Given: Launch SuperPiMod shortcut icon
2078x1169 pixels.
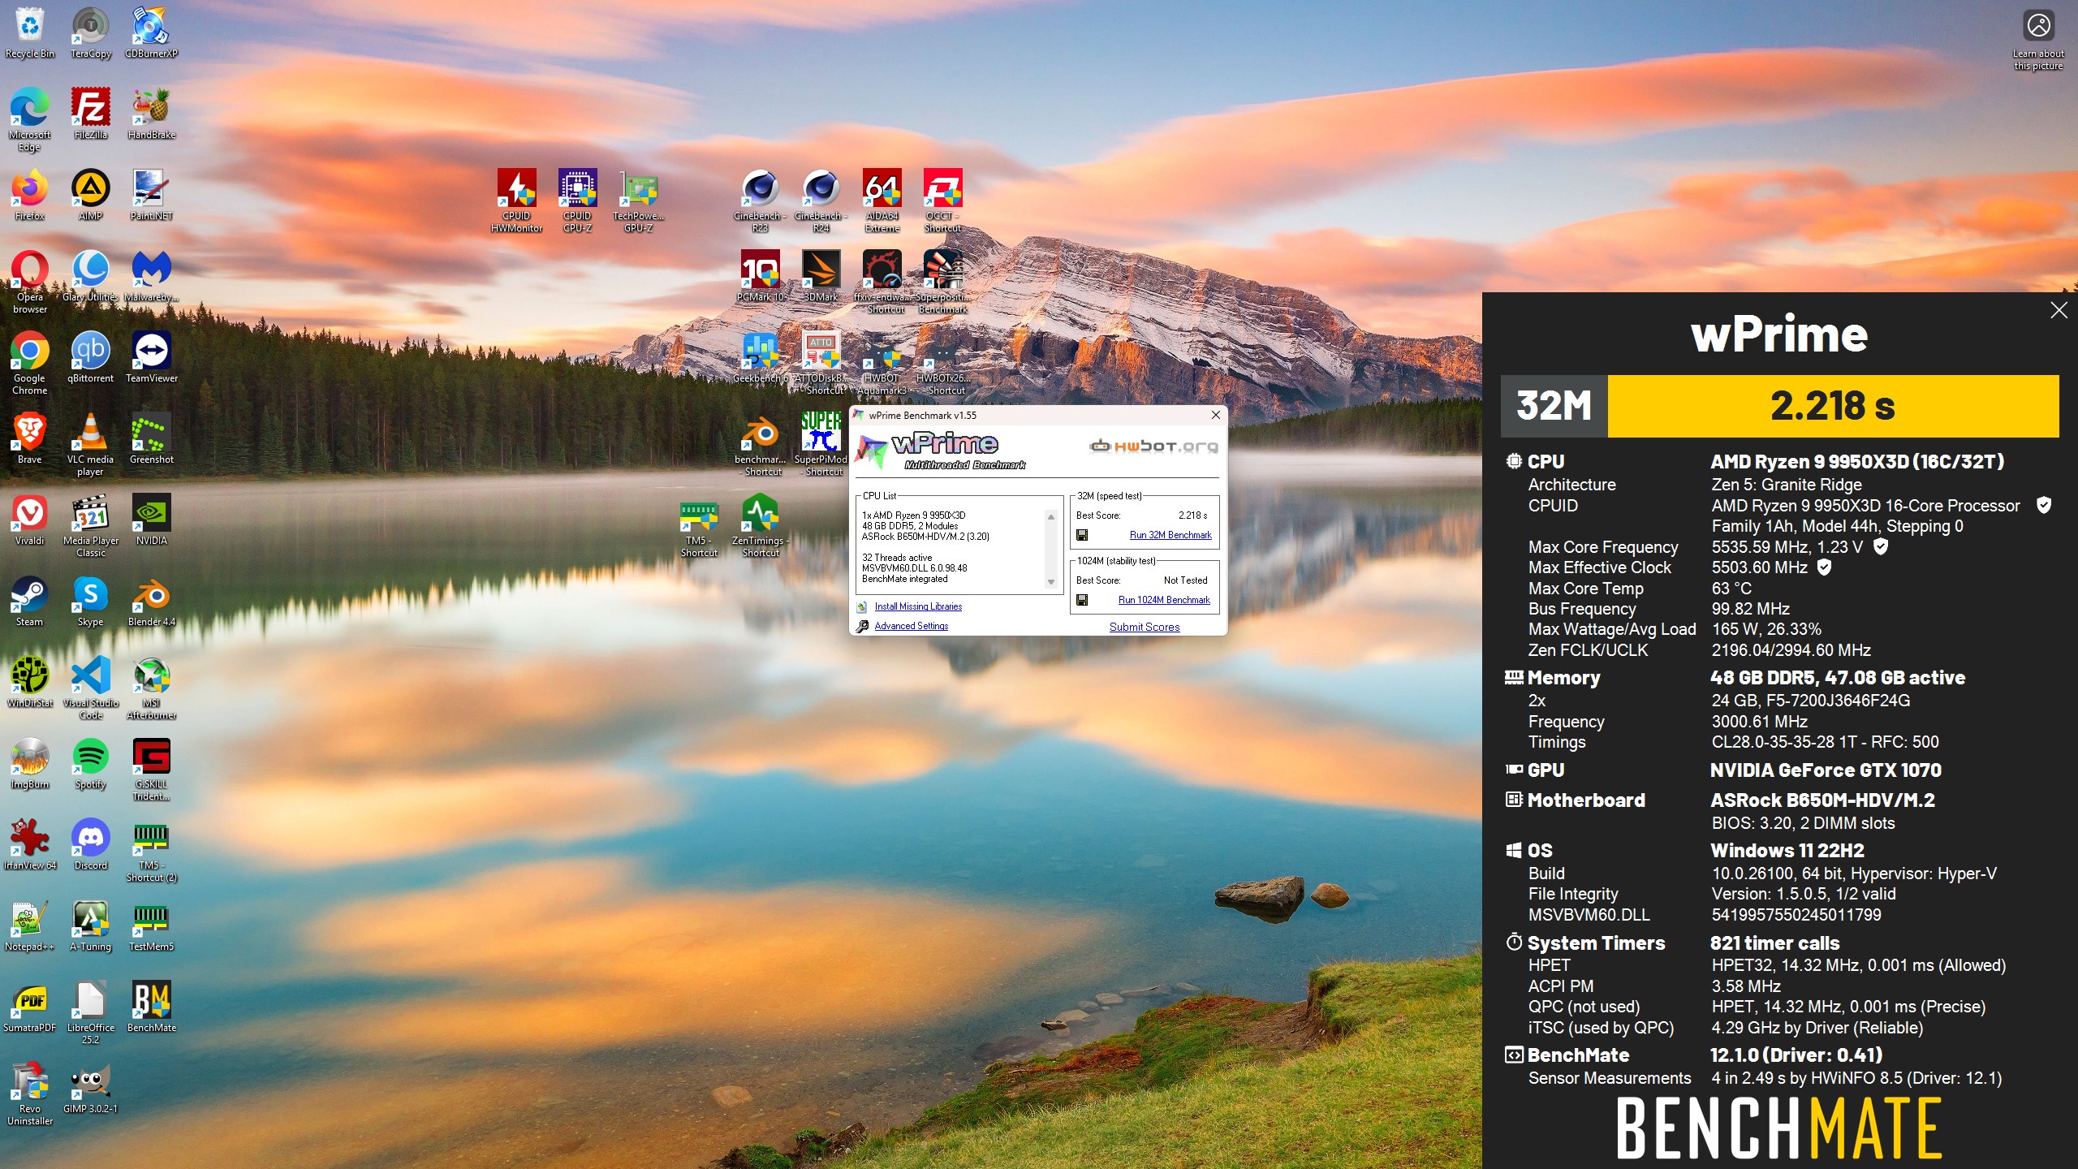Looking at the screenshot, I should [821, 444].
